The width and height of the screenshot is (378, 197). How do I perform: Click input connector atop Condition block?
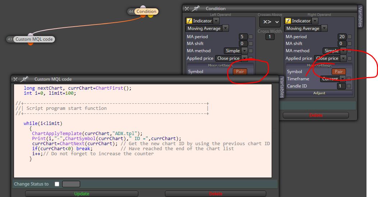[x=143, y=7]
